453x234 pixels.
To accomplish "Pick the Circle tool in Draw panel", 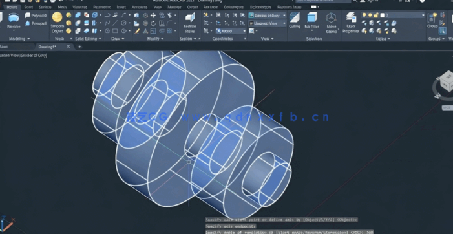I will pos(123,23).
